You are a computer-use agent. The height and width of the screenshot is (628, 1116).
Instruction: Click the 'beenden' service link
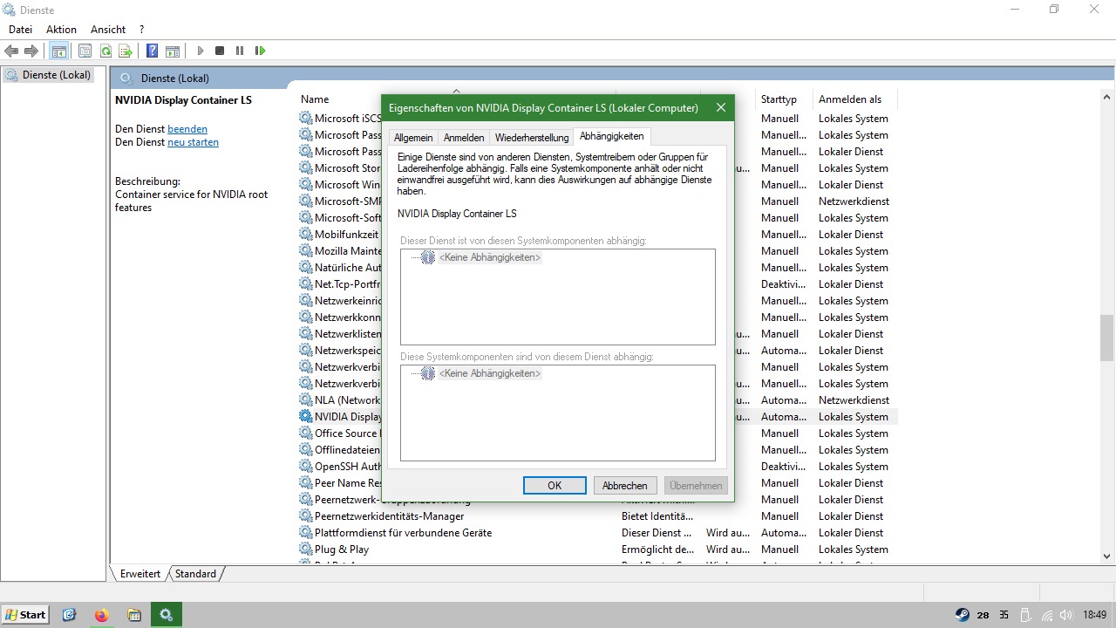(187, 129)
